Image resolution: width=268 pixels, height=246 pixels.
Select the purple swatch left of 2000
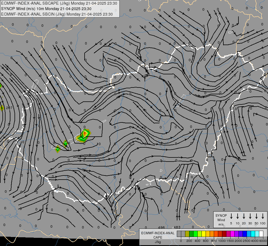(x=236, y=234)
